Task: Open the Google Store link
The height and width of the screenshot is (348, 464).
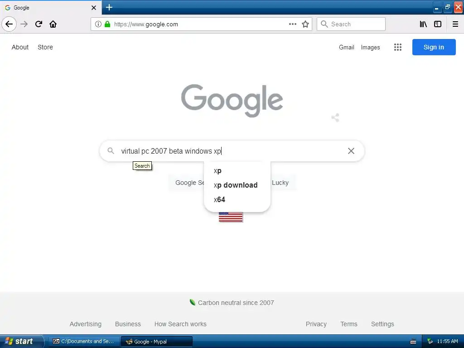Action: 45,47
